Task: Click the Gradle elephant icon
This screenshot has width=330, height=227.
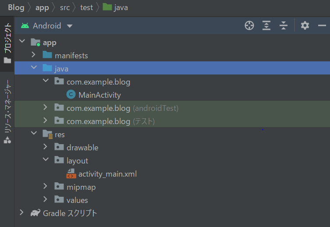Action: click(x=35, y=213)
